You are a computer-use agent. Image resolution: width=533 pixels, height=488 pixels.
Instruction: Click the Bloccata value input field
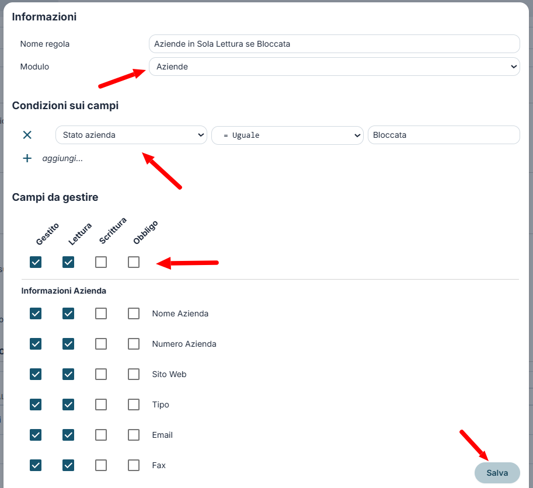click(x=444, y=135)
